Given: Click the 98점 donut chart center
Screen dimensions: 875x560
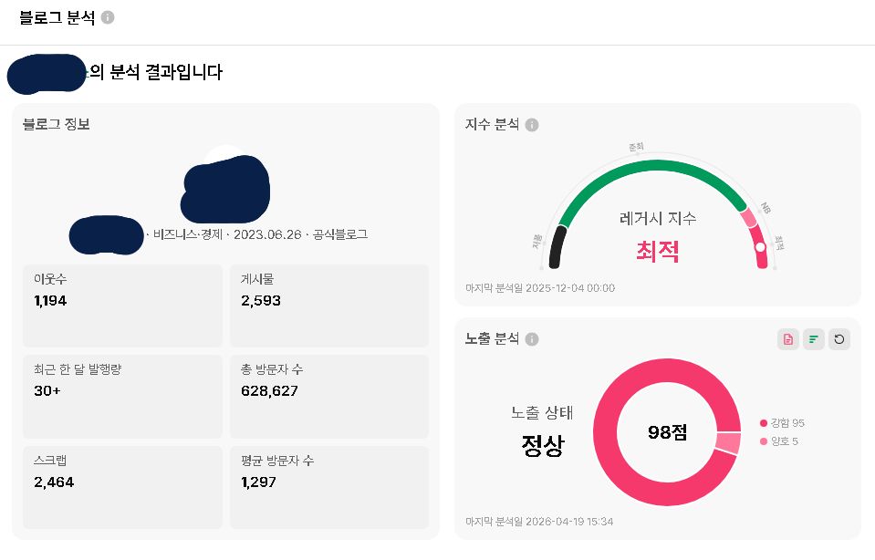Looking at the screenshot, I should (667, 432).
